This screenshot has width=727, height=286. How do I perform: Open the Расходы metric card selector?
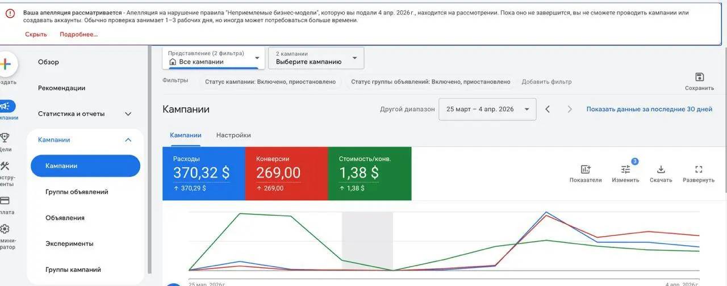[203, 174]
